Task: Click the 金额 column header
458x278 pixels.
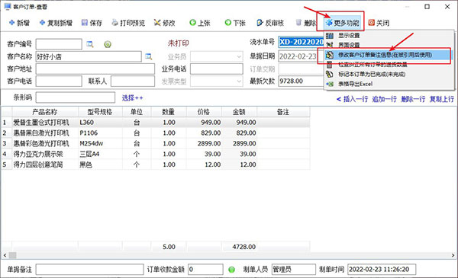Action: click(239, 112)
